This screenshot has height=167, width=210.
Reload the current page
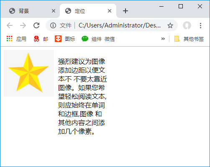click(36, 25)
